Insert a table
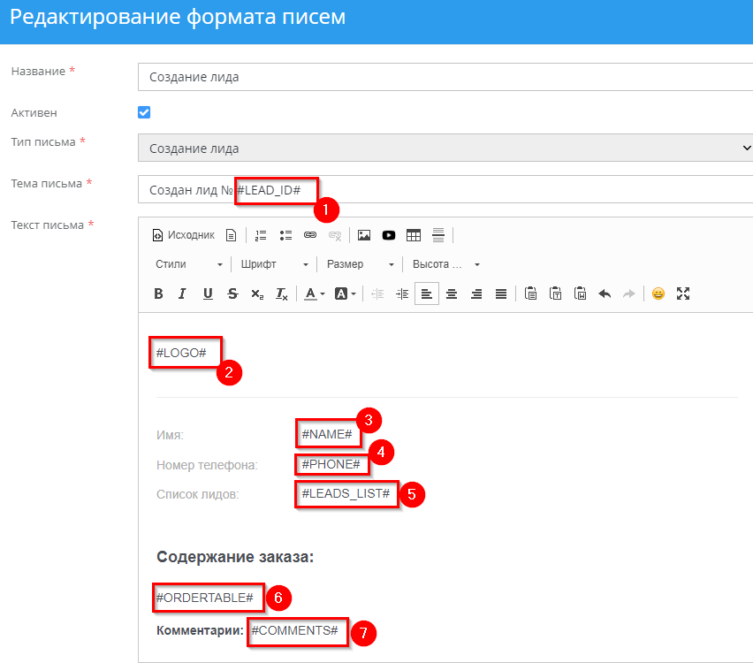 pyautogui.click(x=414, y=235)
